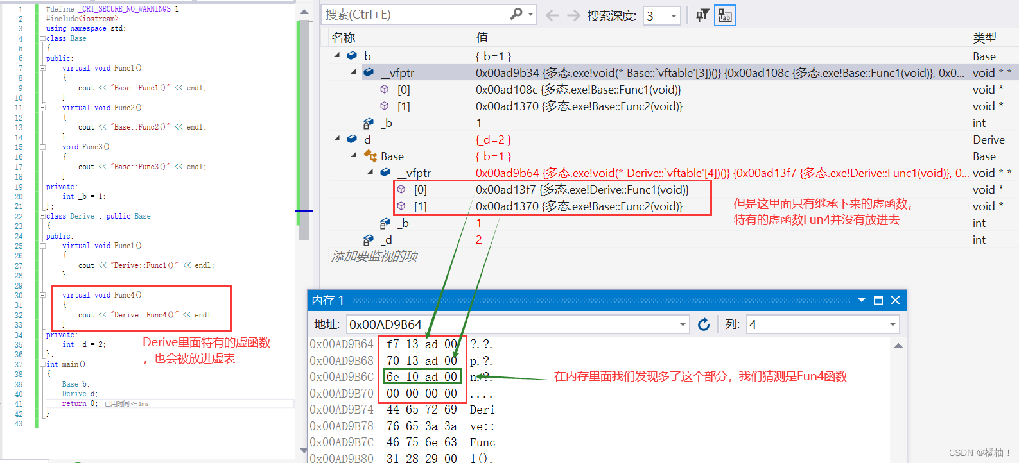This screenshot has width=1019, height=463.
Task: Click memory address row 0x00AD9B74
Action: coord(342,410)
